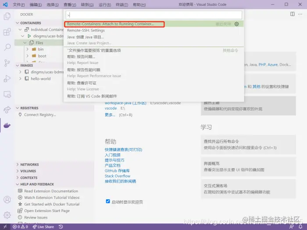
Task: Open 终端(T) menu
Action: [122, 4]
